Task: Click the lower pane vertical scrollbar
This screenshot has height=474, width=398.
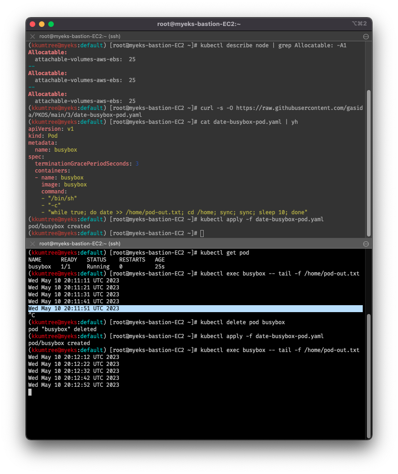Action: 369,376
